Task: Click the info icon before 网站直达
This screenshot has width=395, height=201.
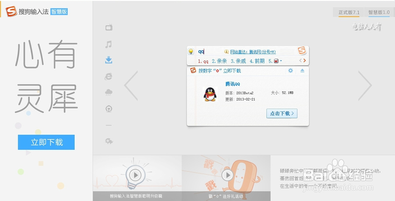Action: pos(226,52)
